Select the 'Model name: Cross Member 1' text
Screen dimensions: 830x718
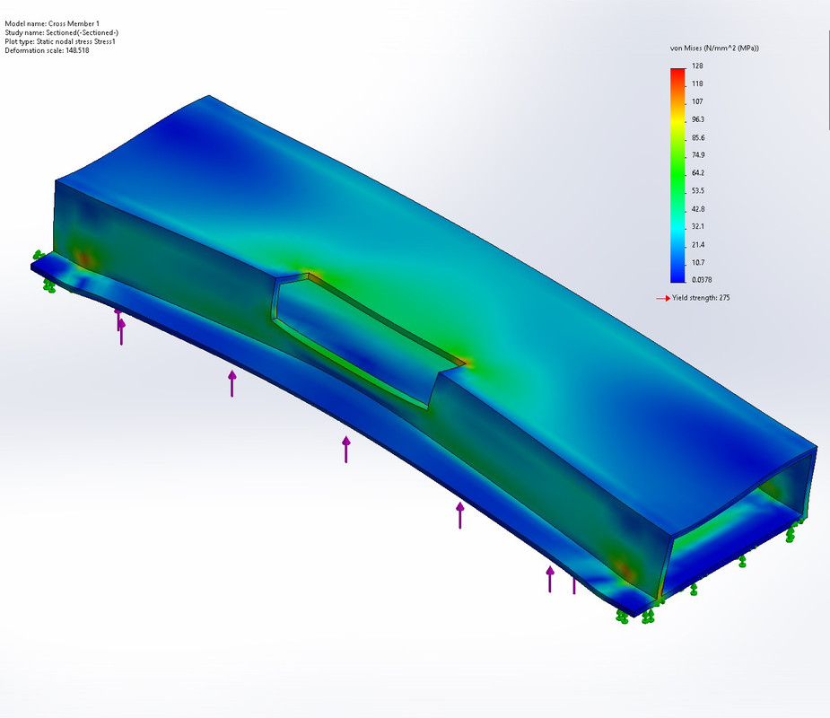click(x=52, y=24)
